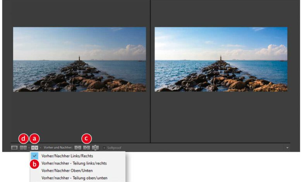This screenshot has width=302, height=182.
Task: Enable the Softproof checkbox
Action: coord(104,148)
